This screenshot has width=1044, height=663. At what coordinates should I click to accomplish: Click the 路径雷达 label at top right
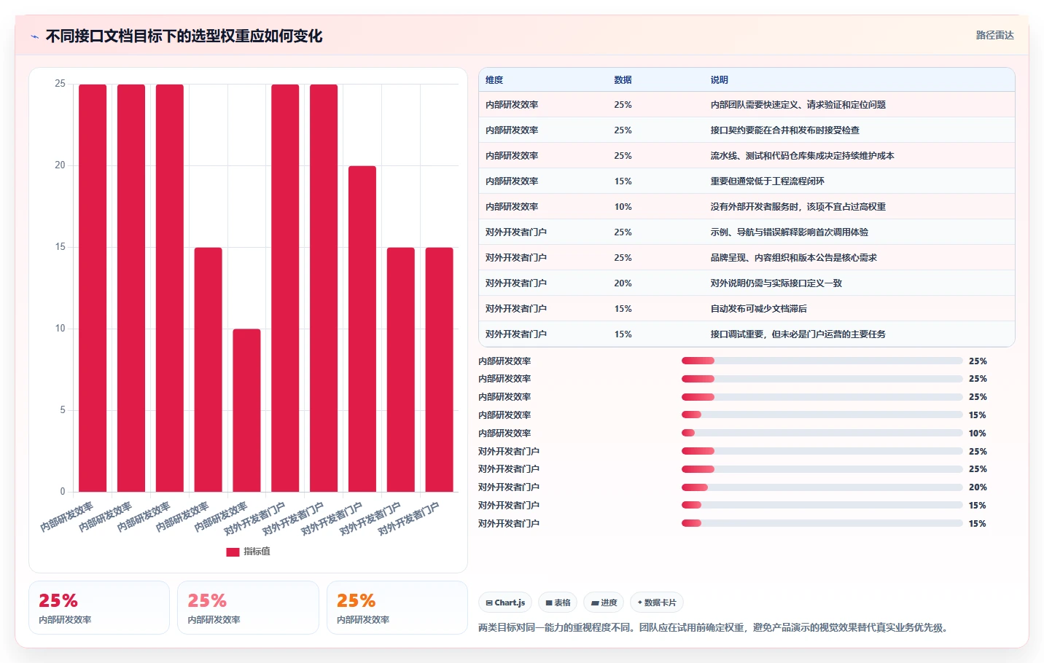(994, 35)
